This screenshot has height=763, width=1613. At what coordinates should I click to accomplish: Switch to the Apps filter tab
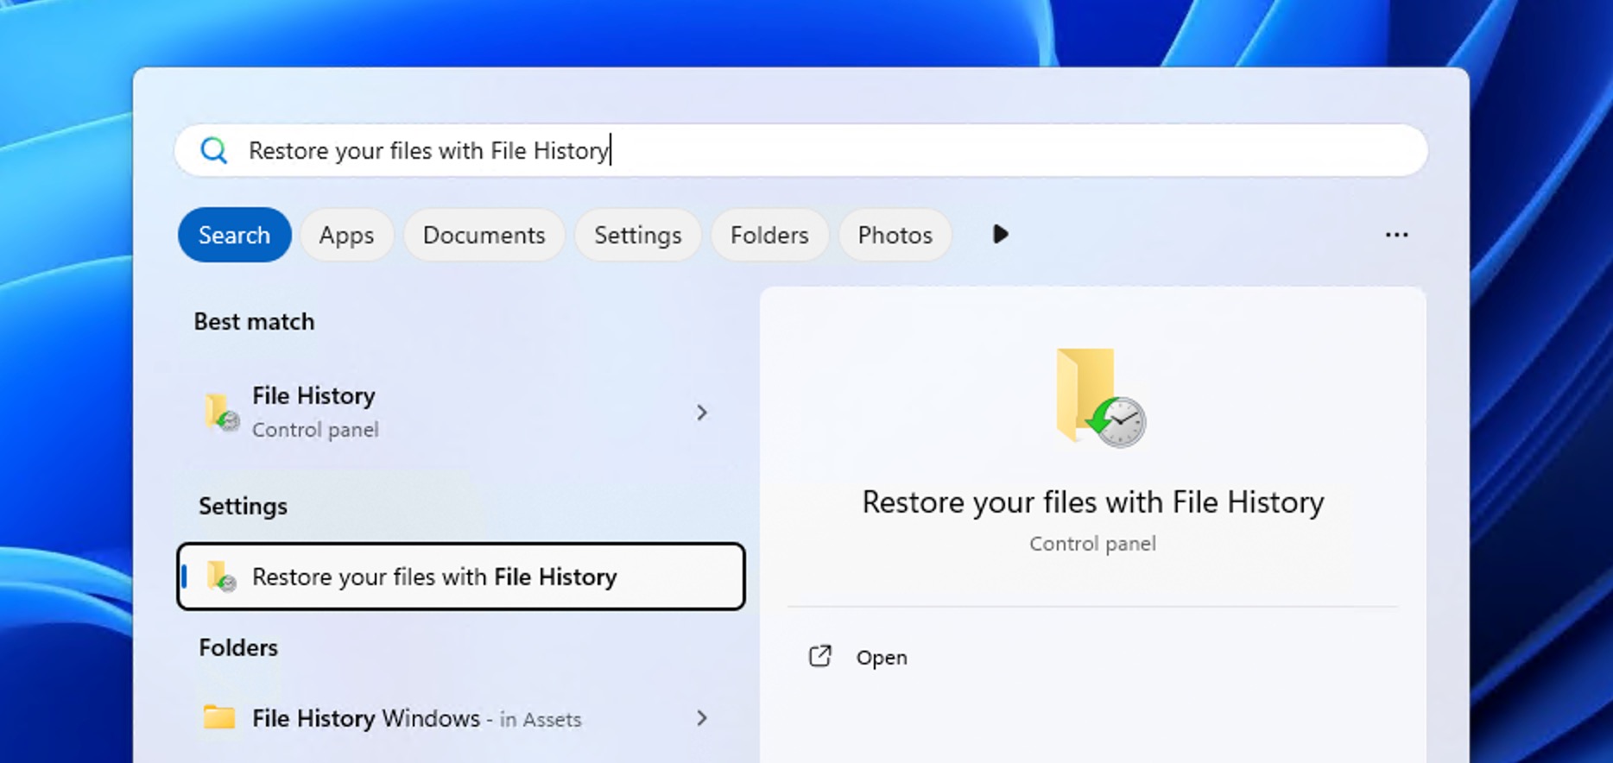(346, 235)
